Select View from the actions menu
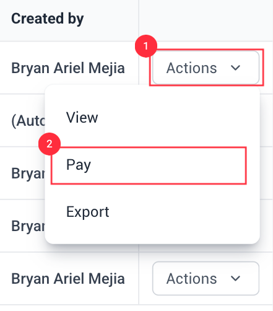273x311 pixels. coord(82,118)
